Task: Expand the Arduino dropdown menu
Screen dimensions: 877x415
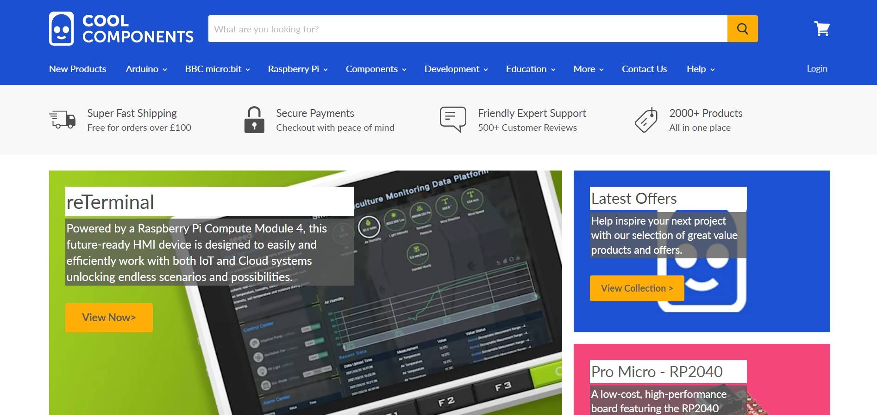Action: click(146, 69)
